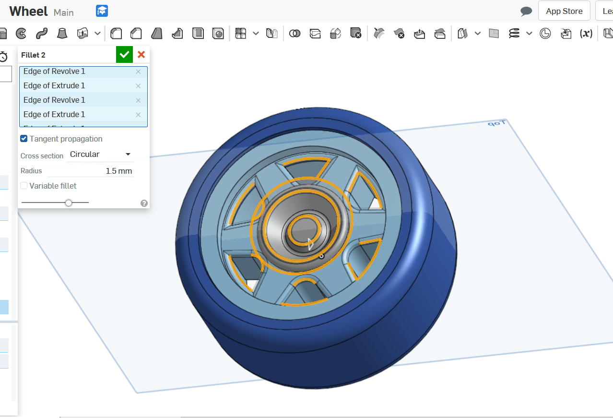Cancel Fillet 2 with red X
The height and width of the screenshot is (418, 613).
click(x=141, y=55)
